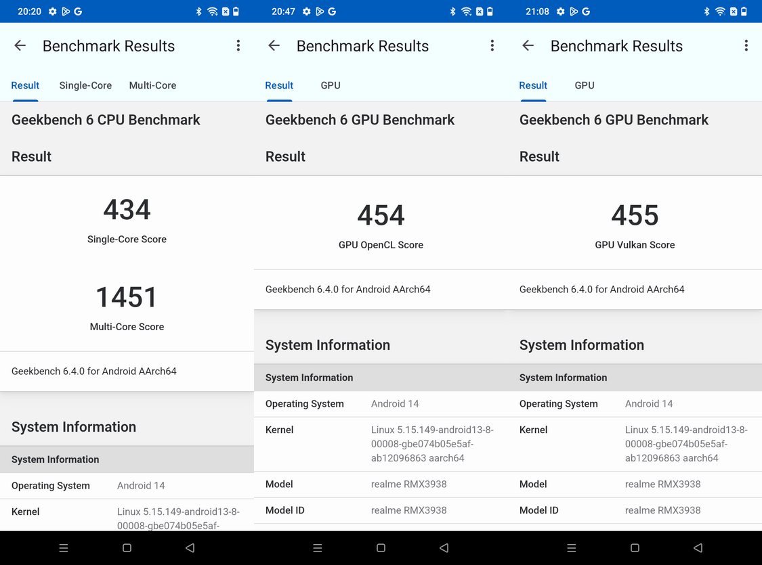Screen dimensions: 762x565
Task: Tap the 434 Single-Core Score value
Action: pyautogui.click(x=127, y=210)
